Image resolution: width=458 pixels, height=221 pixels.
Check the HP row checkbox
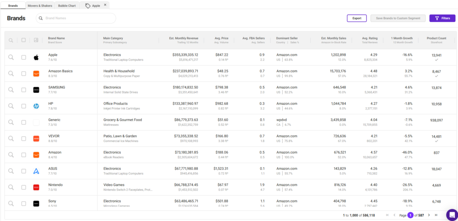point(24,106)
